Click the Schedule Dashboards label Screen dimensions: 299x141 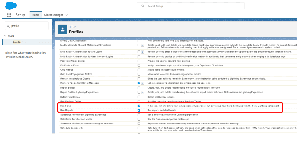(x=71, y=128)
